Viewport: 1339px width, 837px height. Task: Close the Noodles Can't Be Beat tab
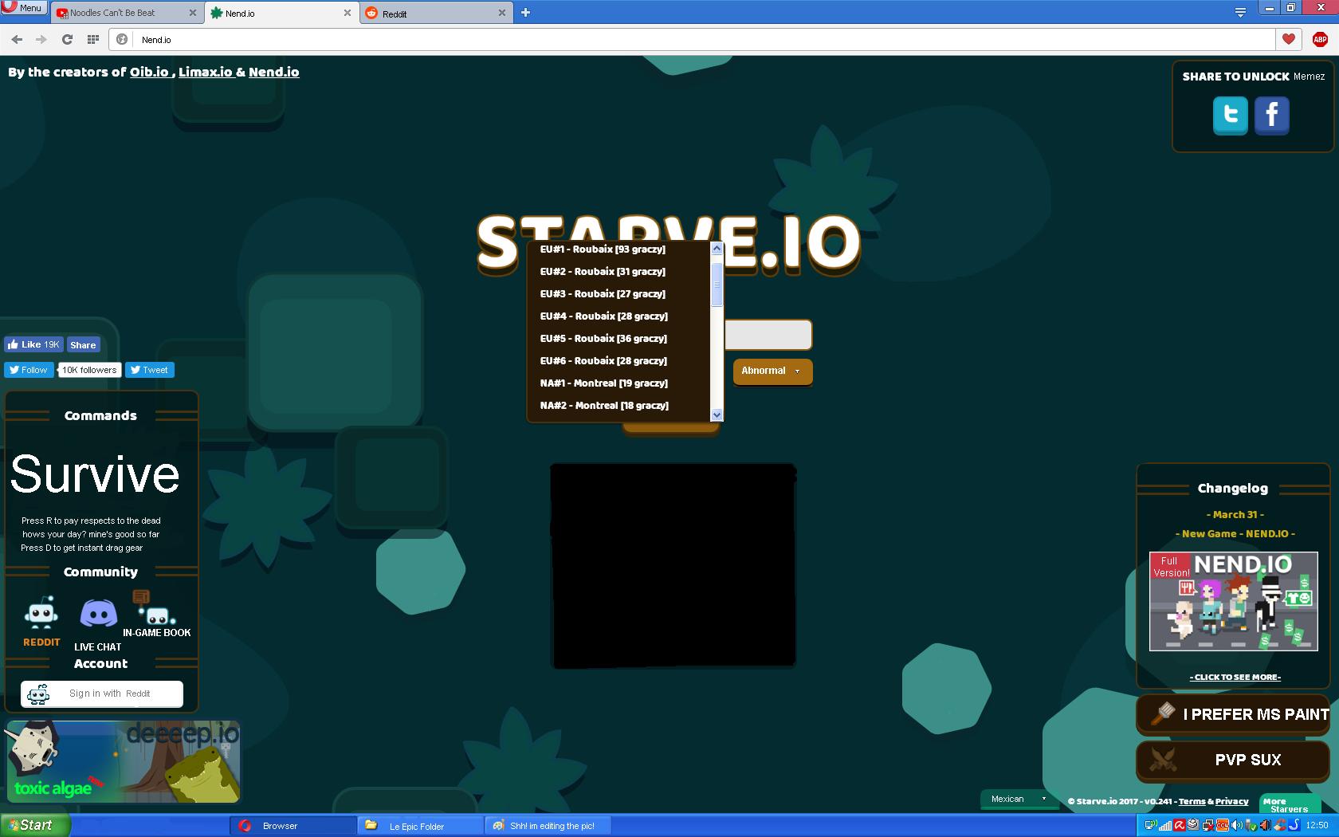click(x=193, y=13)
